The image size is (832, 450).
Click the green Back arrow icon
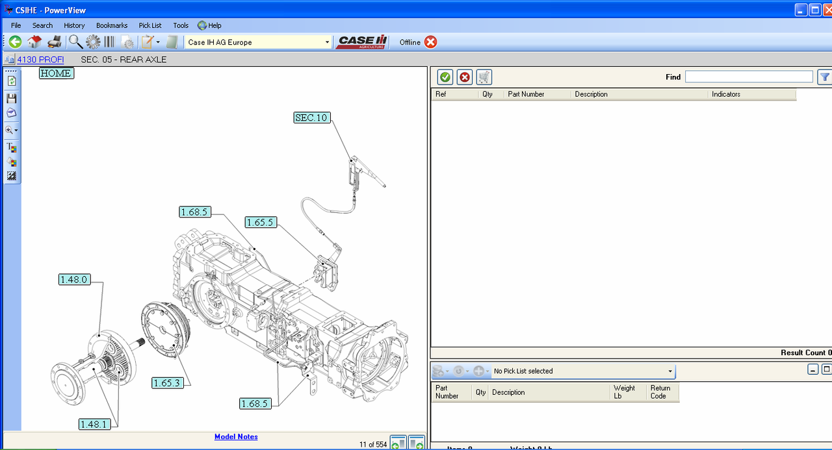[x=15, y=42]
